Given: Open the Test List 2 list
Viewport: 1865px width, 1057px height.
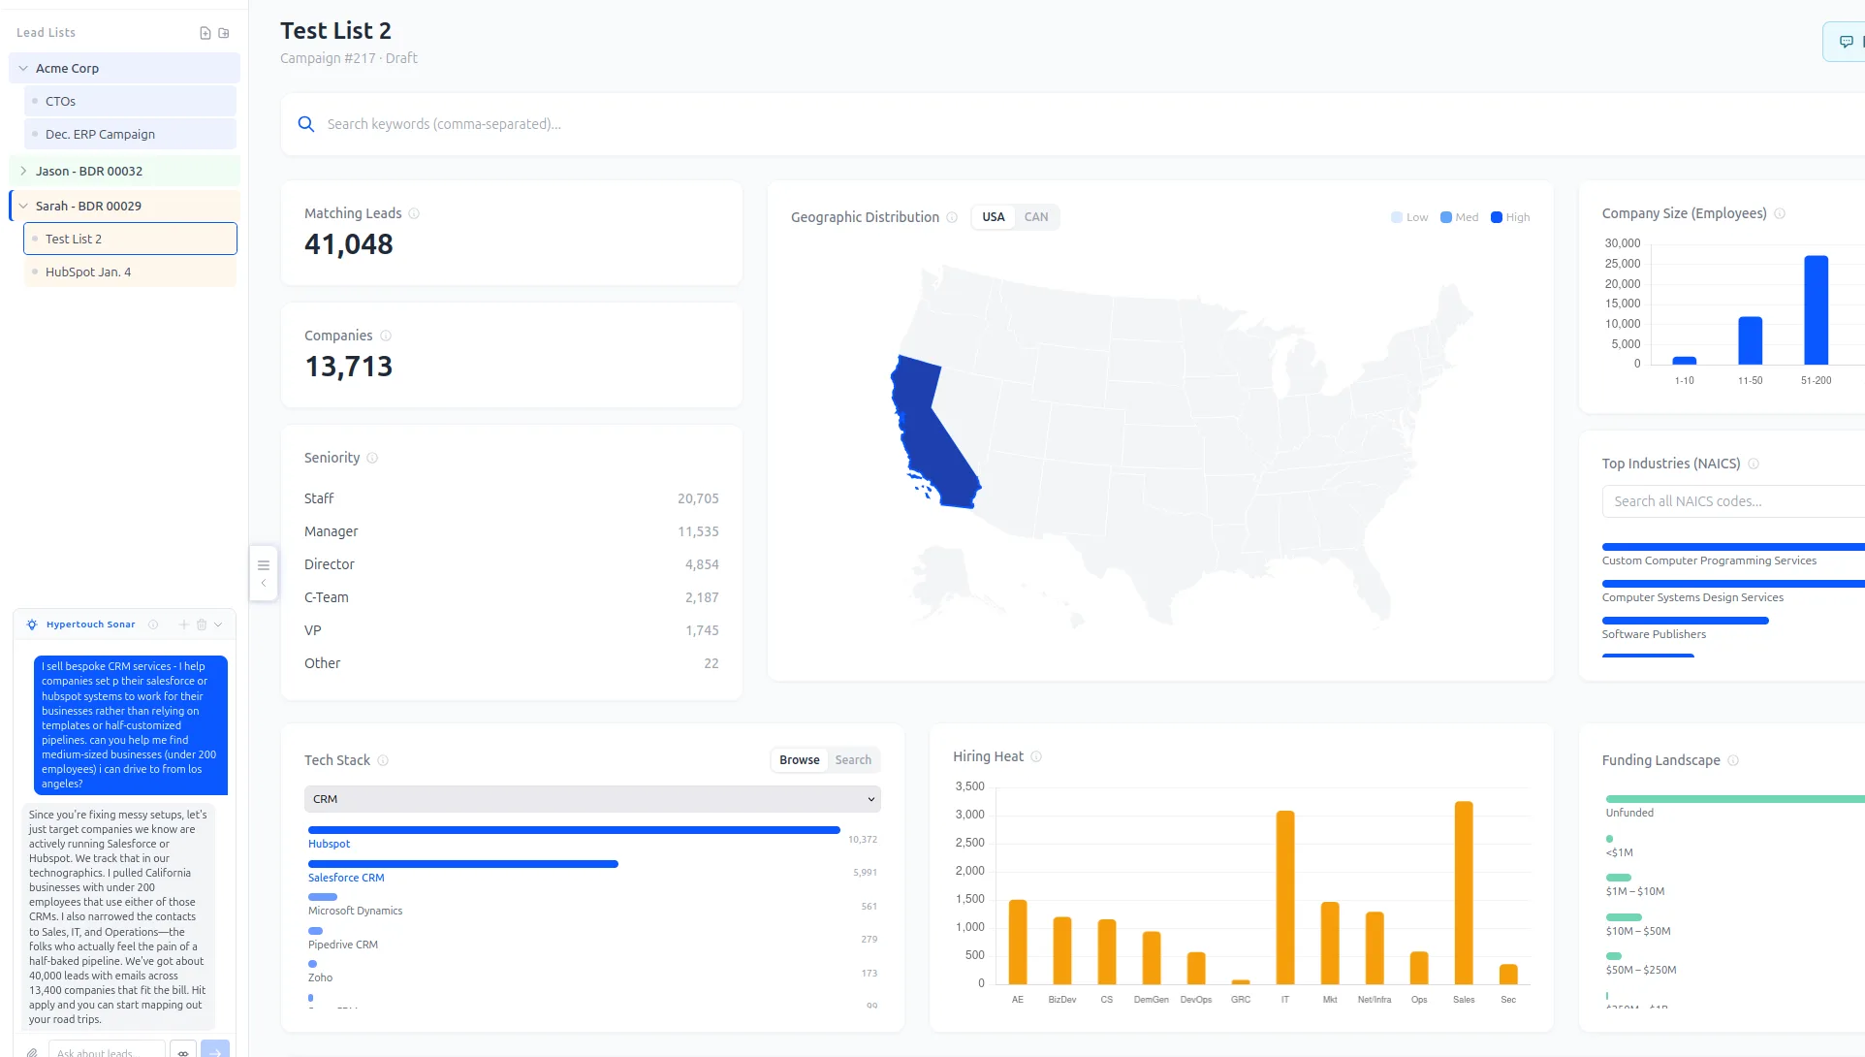Looking at the screenshot, I should [130, 239].
